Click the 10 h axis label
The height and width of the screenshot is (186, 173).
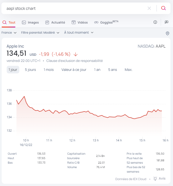pos(26,140)
